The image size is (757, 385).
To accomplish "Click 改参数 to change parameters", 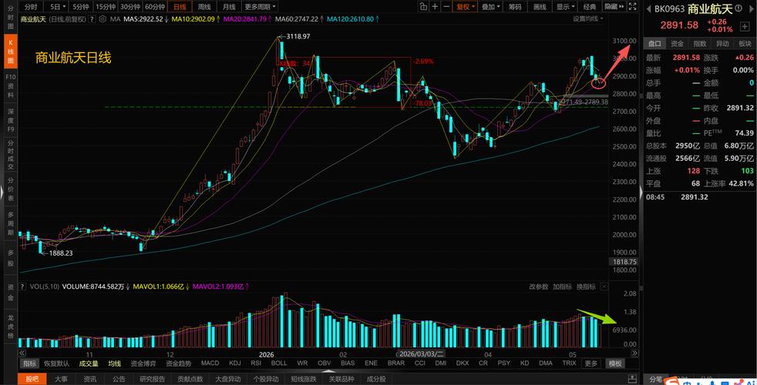I will (x=539, y=286).
